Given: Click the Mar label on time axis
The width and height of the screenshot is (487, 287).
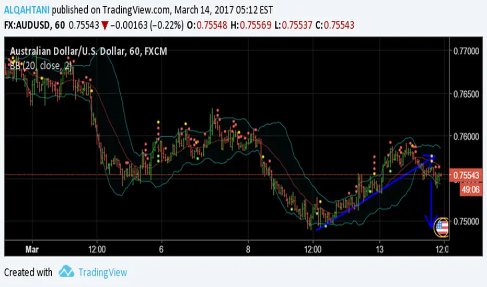Looking at the screenshot, I should [32, 249].
